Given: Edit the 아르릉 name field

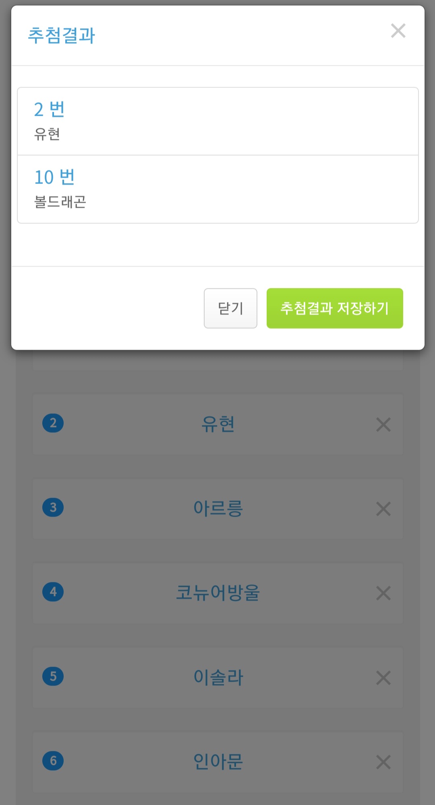Looking at the screenshot, I should (217, 509).
